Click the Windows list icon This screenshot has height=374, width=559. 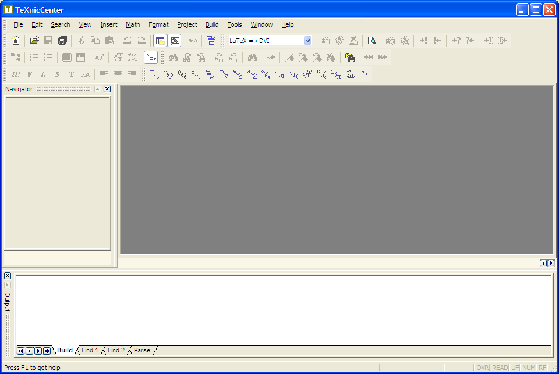(x=211, y=41)
